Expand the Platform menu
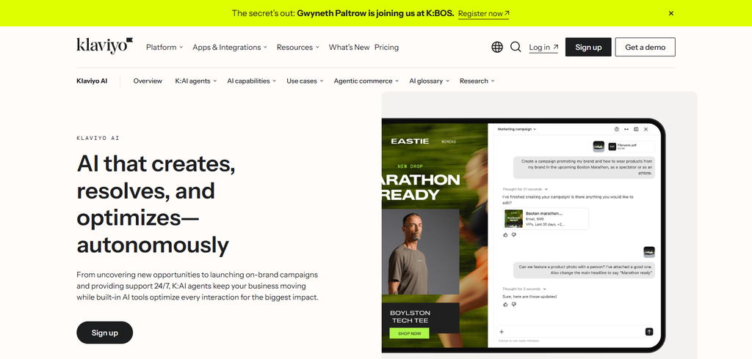 164,47
